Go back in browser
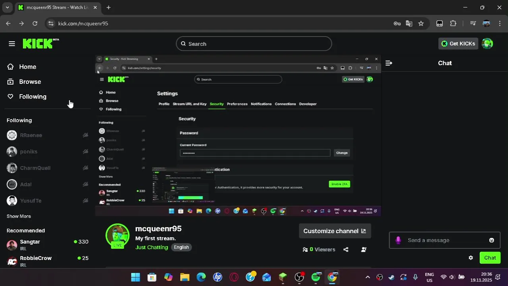The width and height of the screenshot is (508, 286). (x=8, y=23)
